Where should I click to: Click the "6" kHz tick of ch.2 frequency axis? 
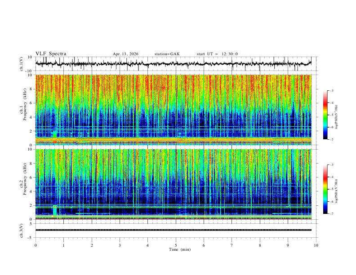pyautogui.click(x=31, y=177)
